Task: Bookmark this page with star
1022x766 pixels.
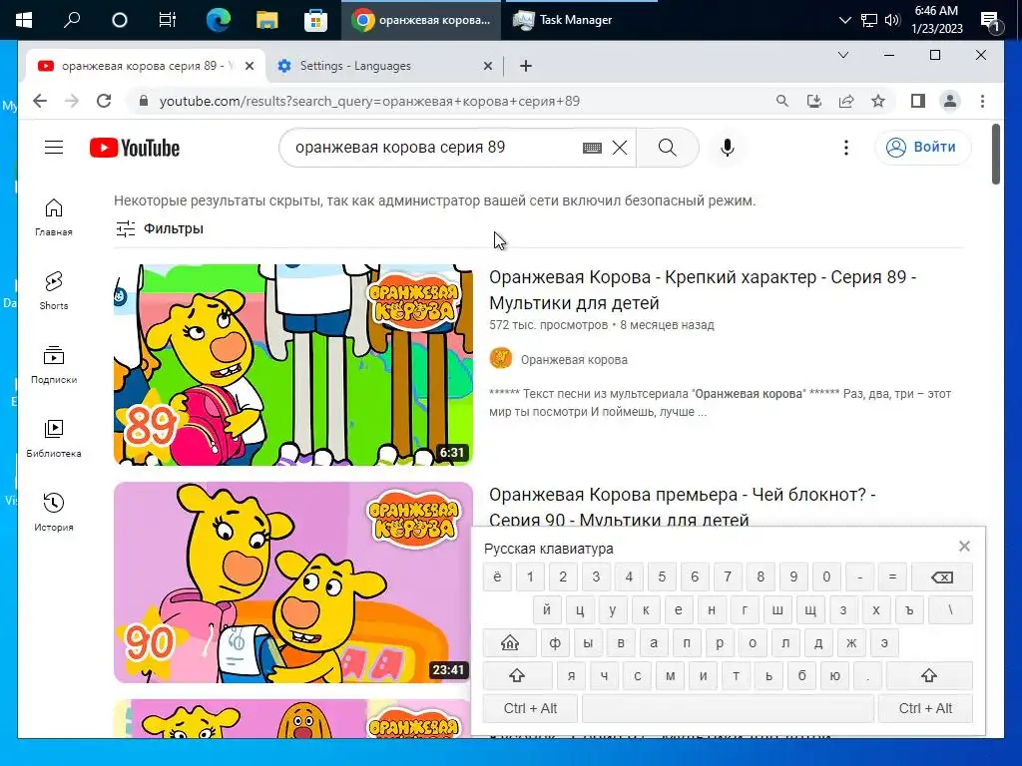Action: click(878, 101)
